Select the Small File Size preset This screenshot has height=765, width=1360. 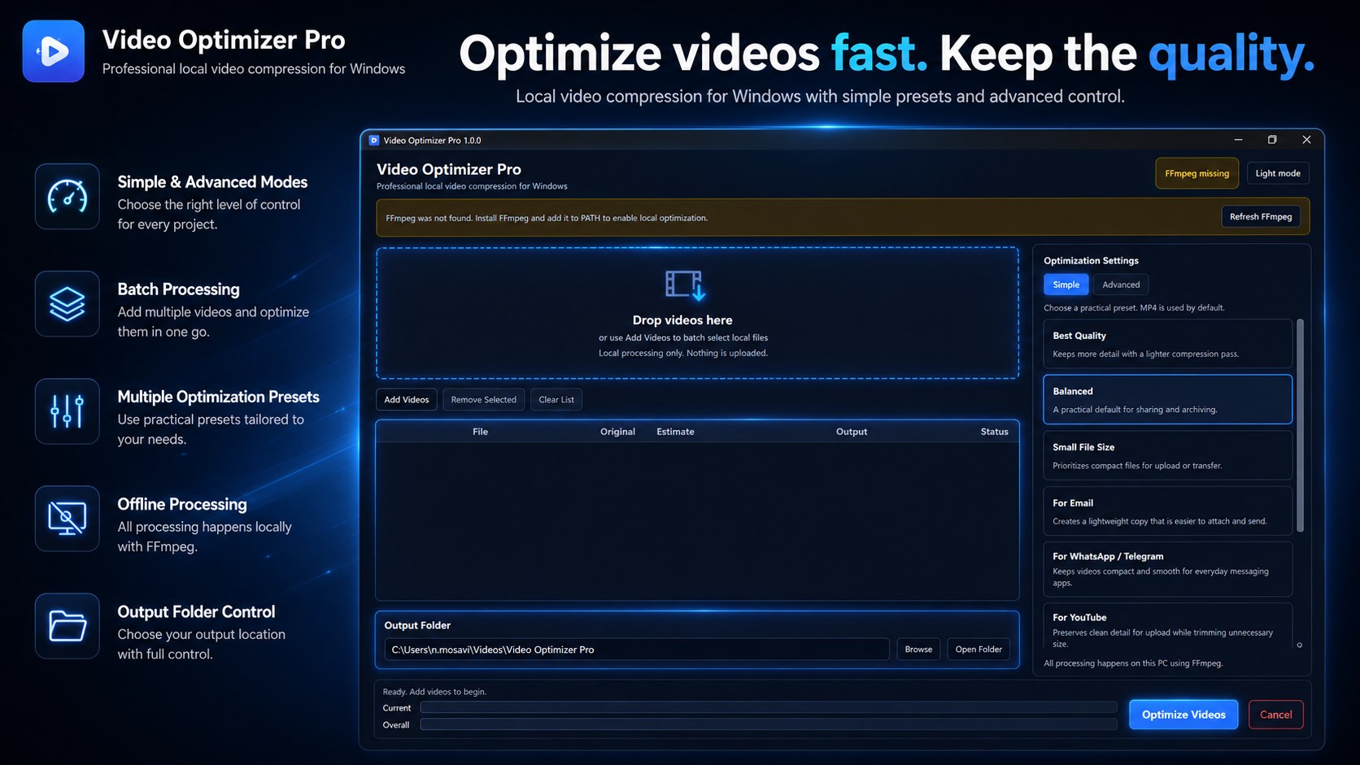click(1167, 455)
